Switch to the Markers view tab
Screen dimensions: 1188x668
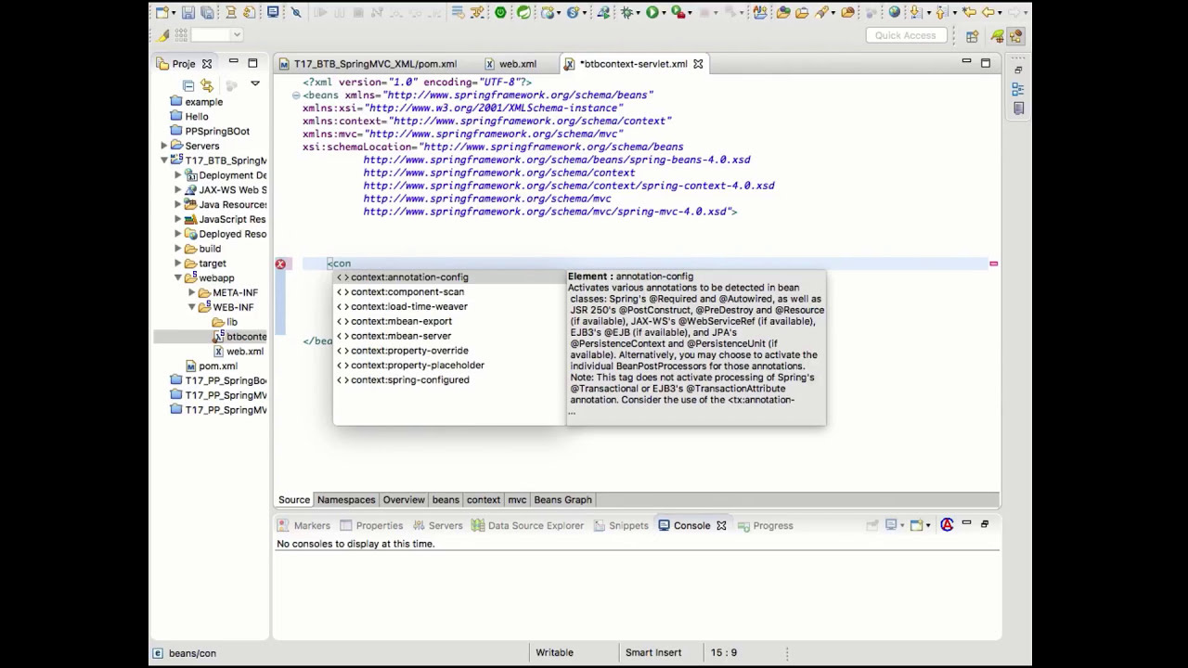click(x=303, y=525)
